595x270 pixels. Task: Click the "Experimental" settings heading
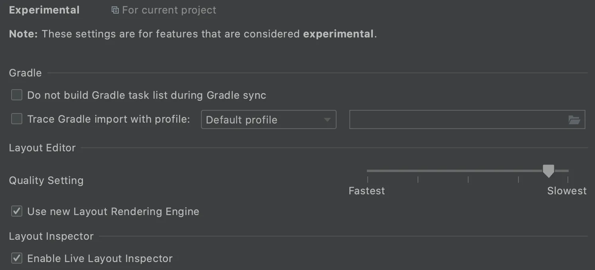pos(44,10)
